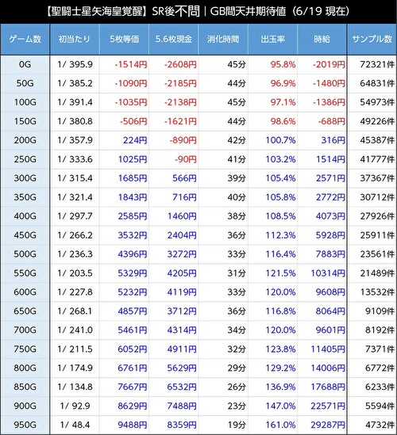This screenshot has width=397, height=435.
Task: Click the 1514円 hourly value
Action: pos(330,159)
